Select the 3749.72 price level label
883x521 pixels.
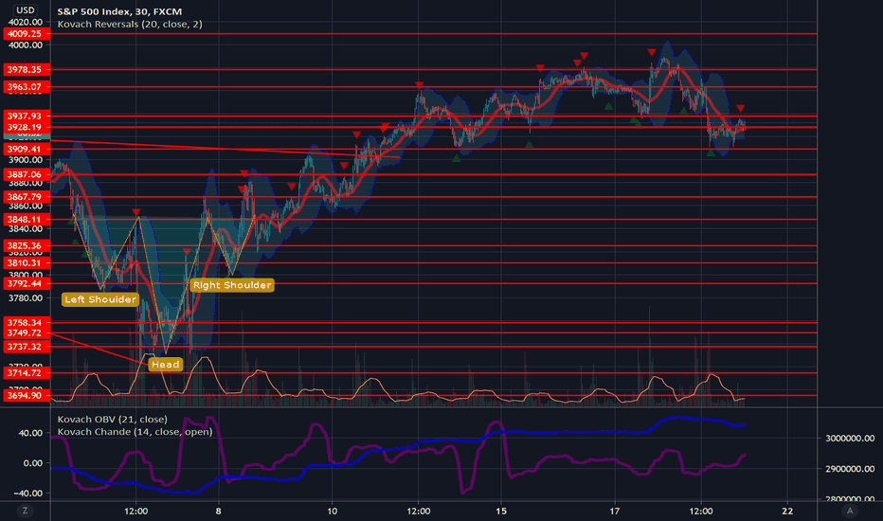point(26,332)
